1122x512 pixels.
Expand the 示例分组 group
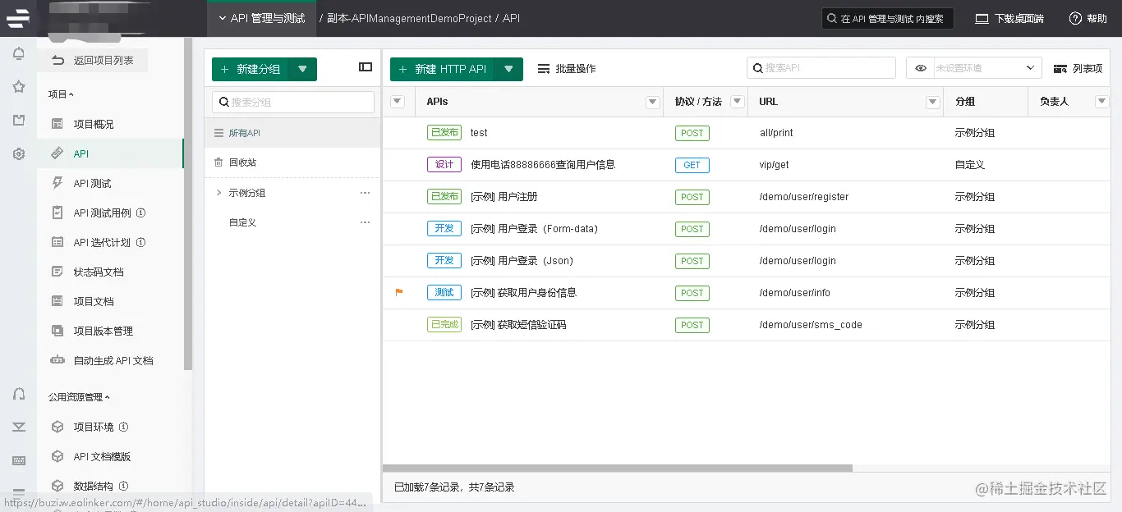(218, 193)
